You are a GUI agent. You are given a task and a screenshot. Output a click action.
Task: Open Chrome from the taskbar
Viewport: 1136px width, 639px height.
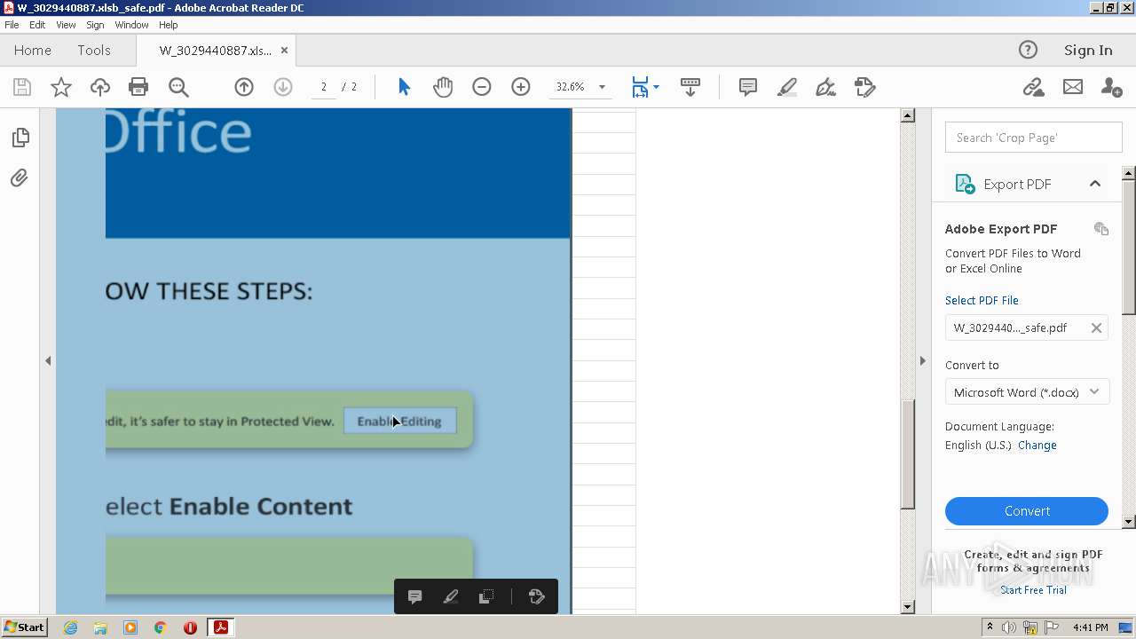point(160,627)
